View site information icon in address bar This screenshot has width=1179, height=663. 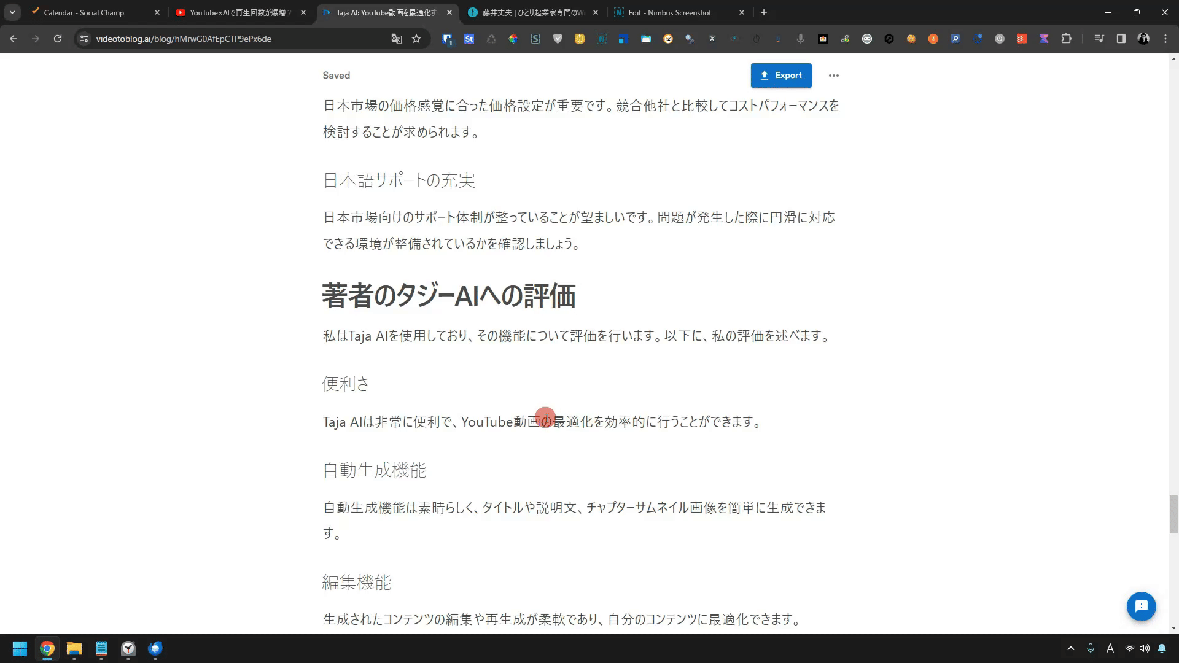84,39
